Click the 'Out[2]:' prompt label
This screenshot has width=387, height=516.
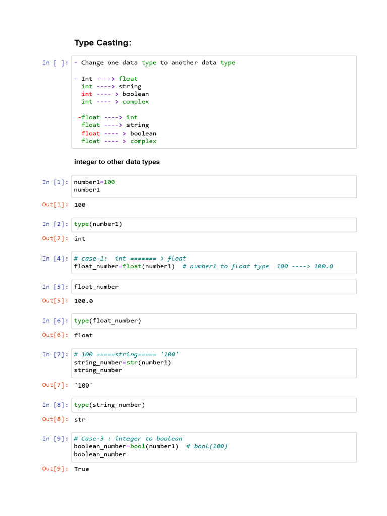[x=55, y=238]
